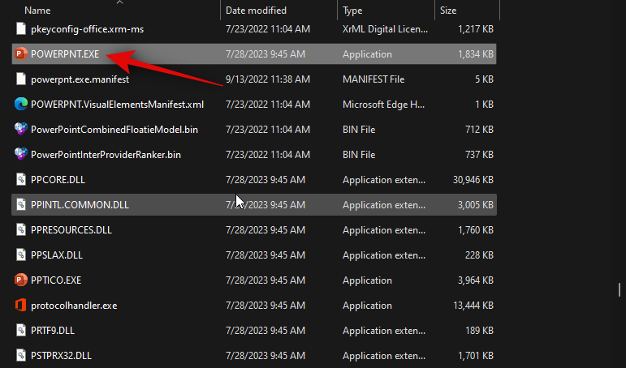The width and height of the screenshot is (626, 368).
Task: Click the POWERPNT.EXE PowerPoint icon
Action: pos(21,53)
